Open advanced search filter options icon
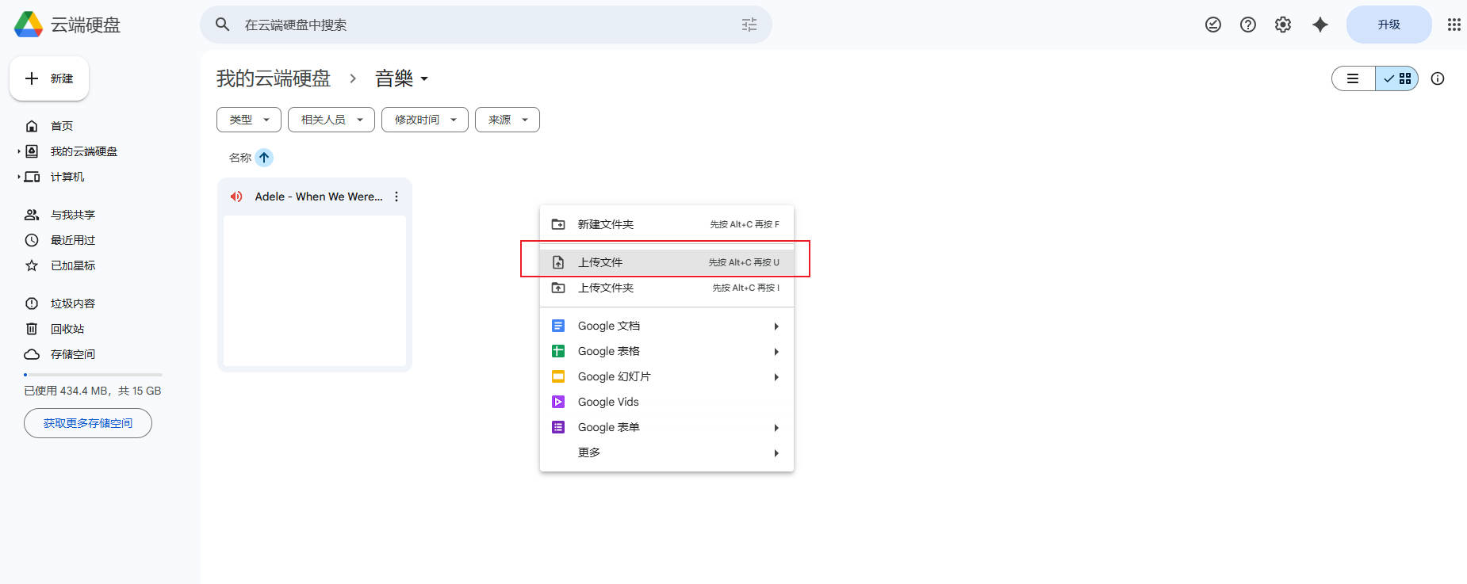Image resolution: width=1467 pixels, height=584 pixels. pyautogui.click(x=749, y=25)
